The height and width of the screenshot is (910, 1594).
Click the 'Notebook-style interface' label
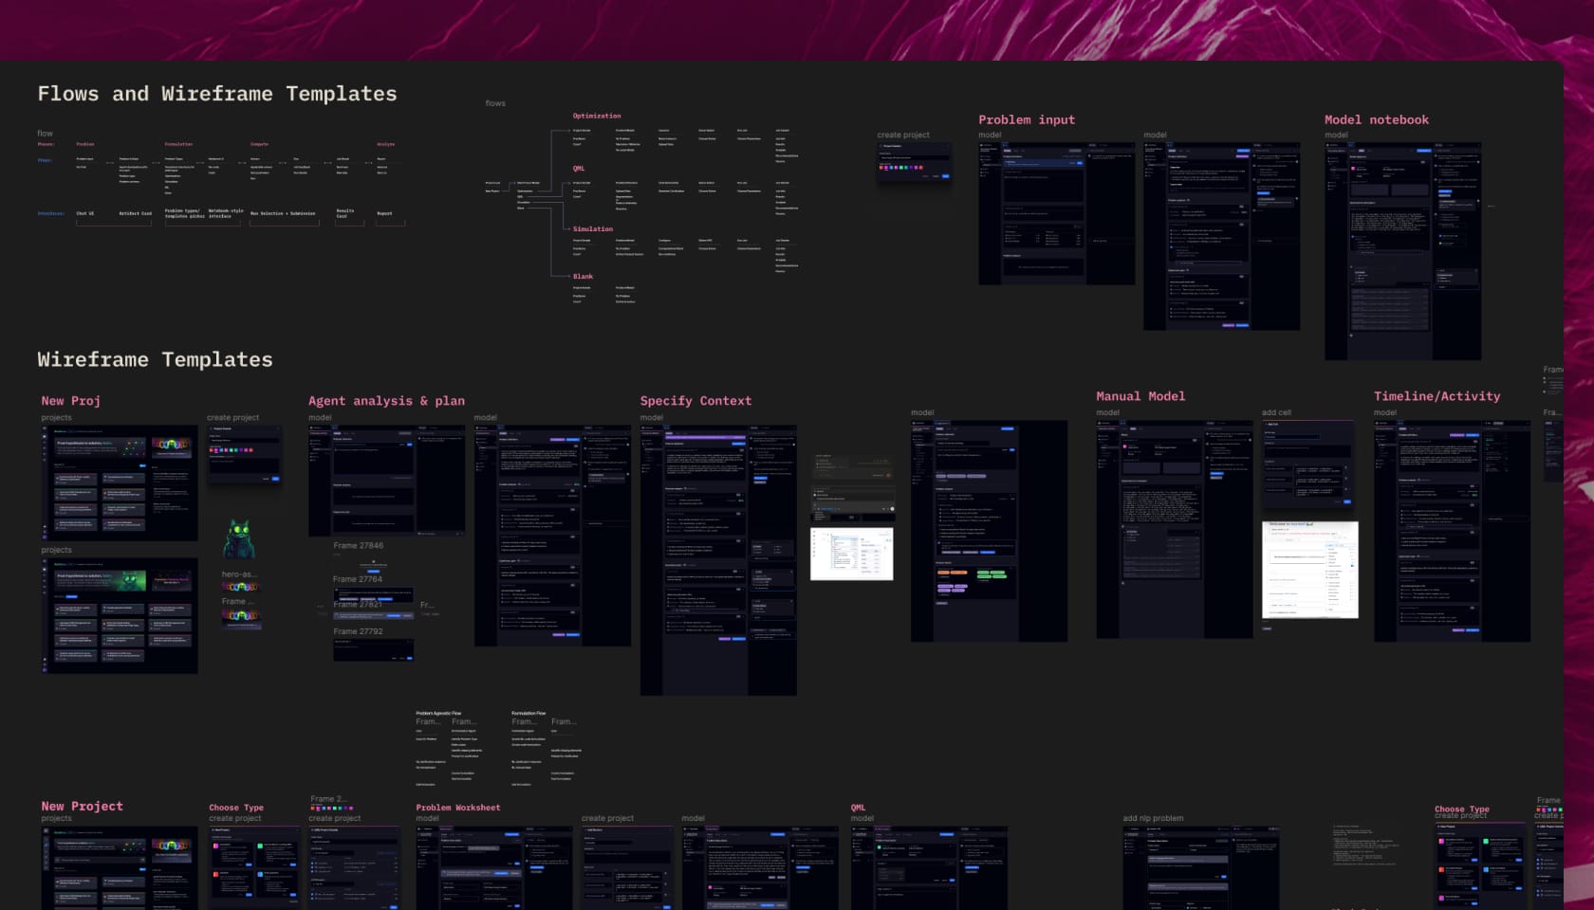click(226, 213)
